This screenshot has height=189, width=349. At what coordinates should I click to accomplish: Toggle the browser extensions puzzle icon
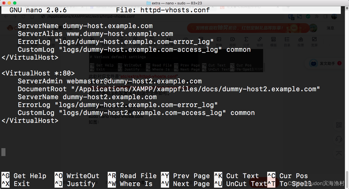(x=316, y=16)
